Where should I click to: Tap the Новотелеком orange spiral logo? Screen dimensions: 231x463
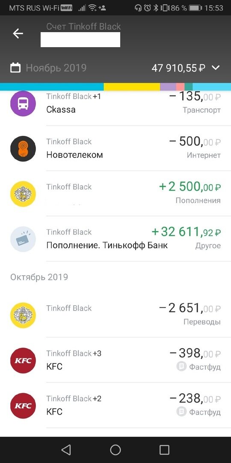click(23, 148)
